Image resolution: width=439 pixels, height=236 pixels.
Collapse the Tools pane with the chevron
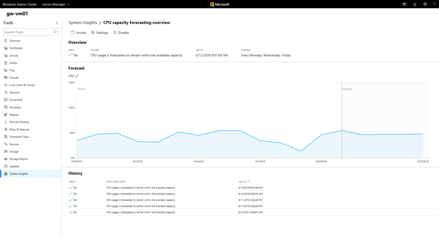pos(57,23)
